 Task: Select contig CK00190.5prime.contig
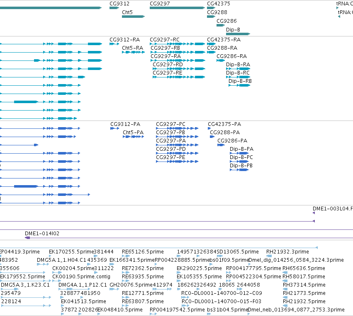(57, 281)
